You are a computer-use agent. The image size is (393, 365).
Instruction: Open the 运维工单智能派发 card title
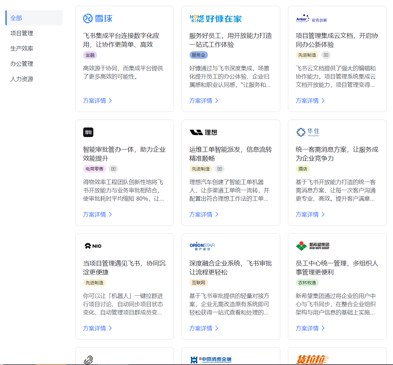click(x=230, y=154)
